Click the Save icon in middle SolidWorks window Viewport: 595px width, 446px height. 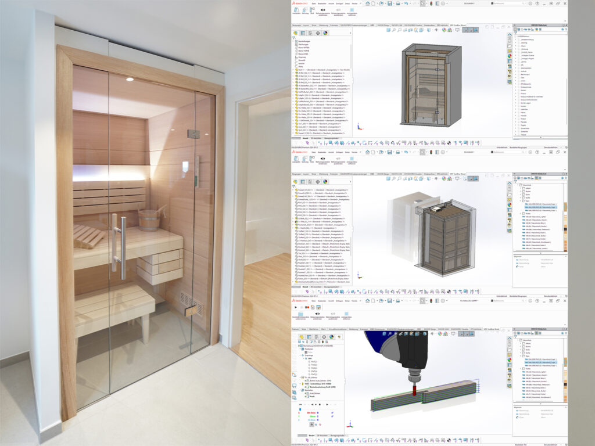click(390, 152)
